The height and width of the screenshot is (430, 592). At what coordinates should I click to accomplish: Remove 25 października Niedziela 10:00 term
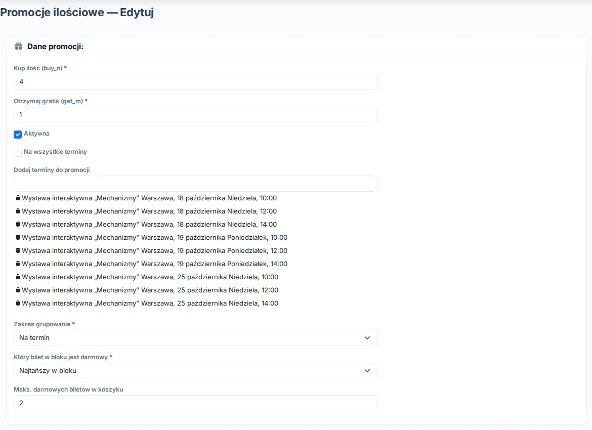(x=18, y=277)
